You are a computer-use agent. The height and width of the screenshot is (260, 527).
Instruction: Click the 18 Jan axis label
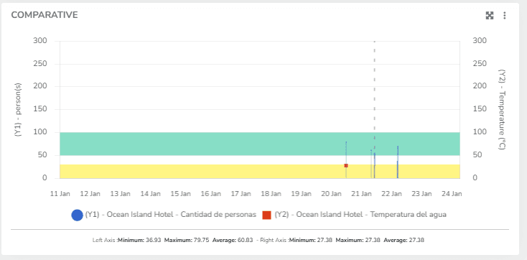click(x=271, y=194)
